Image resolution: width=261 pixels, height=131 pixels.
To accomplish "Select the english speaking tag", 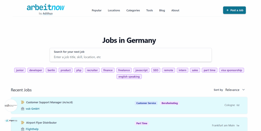I will point(129,77).
